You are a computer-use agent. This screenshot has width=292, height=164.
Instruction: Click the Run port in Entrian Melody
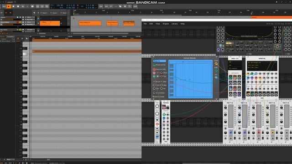[162, 76]
